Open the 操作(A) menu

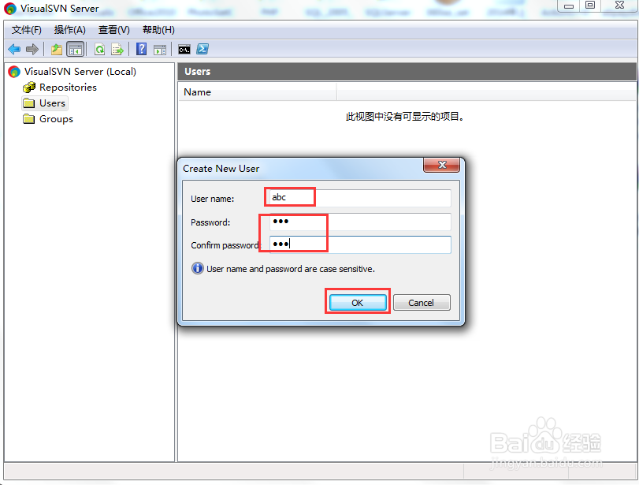69,30
